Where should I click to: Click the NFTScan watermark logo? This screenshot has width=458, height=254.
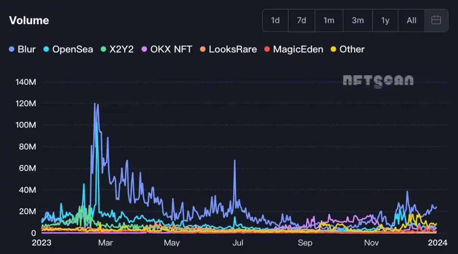pos(378,81)
